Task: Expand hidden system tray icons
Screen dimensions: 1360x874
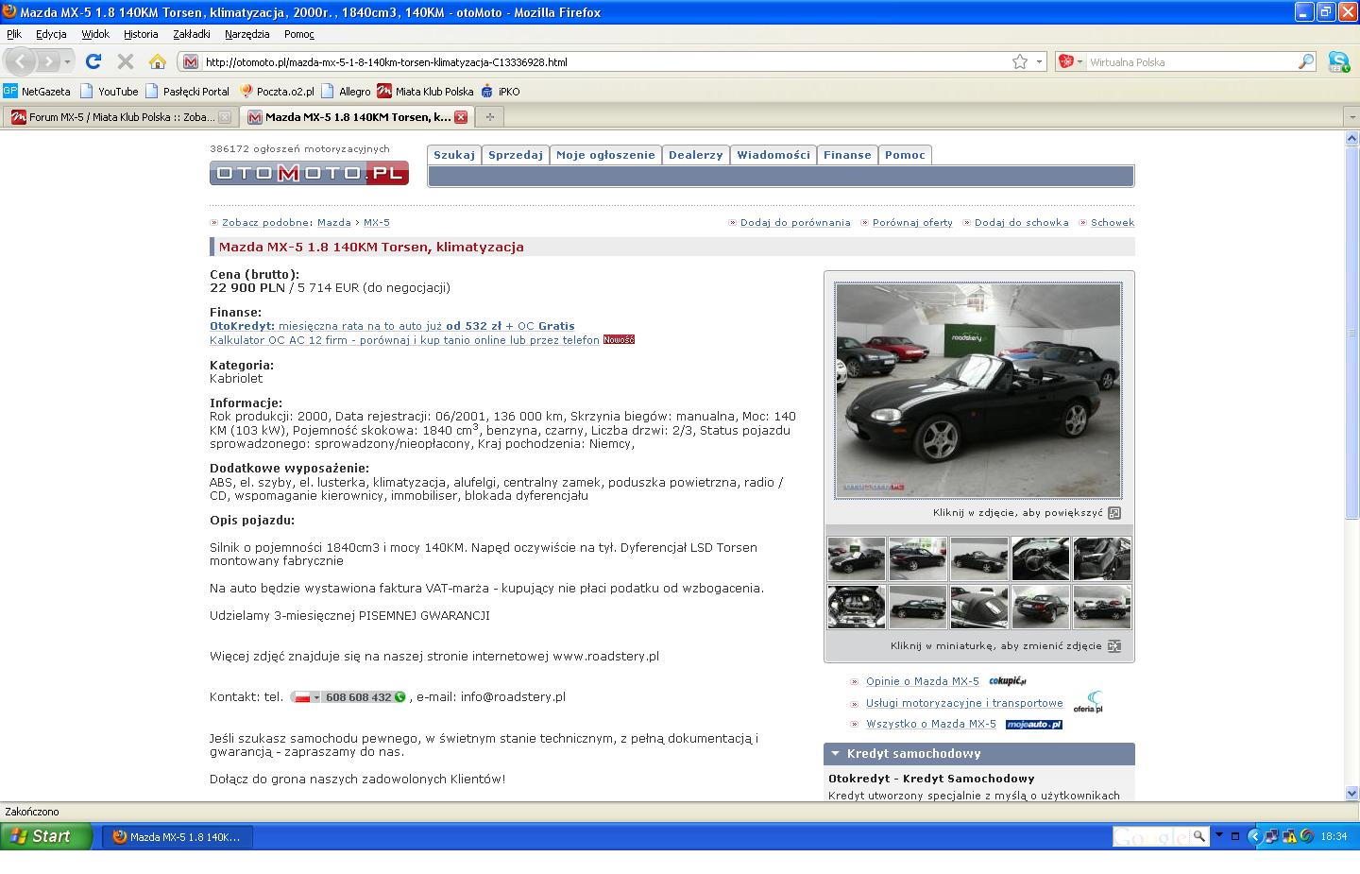Action: click(1254, 836)
